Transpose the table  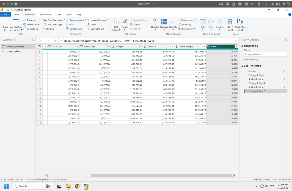coord(30,20)
